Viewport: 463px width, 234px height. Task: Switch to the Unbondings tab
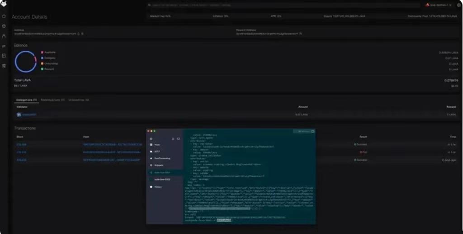pyautogui.click(x=79, y=100)
